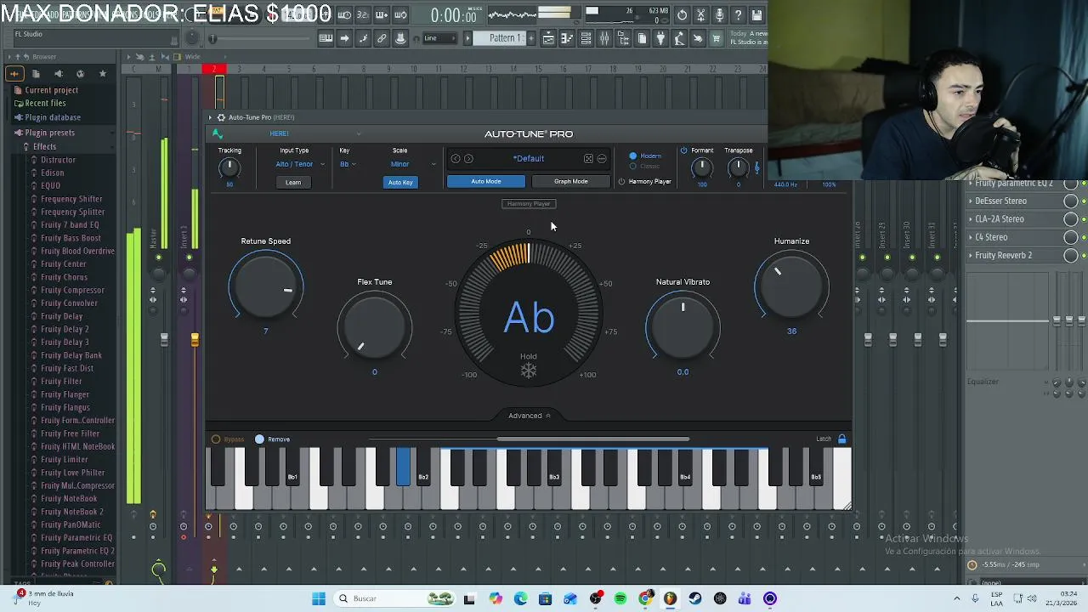
Task: Open Recent files in browser
Action: [45, 103]
